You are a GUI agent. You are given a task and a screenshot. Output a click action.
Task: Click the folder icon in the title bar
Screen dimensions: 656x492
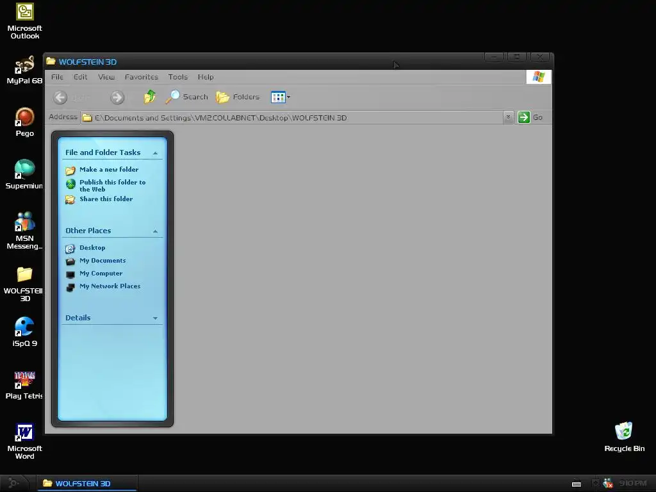[51, 61]
